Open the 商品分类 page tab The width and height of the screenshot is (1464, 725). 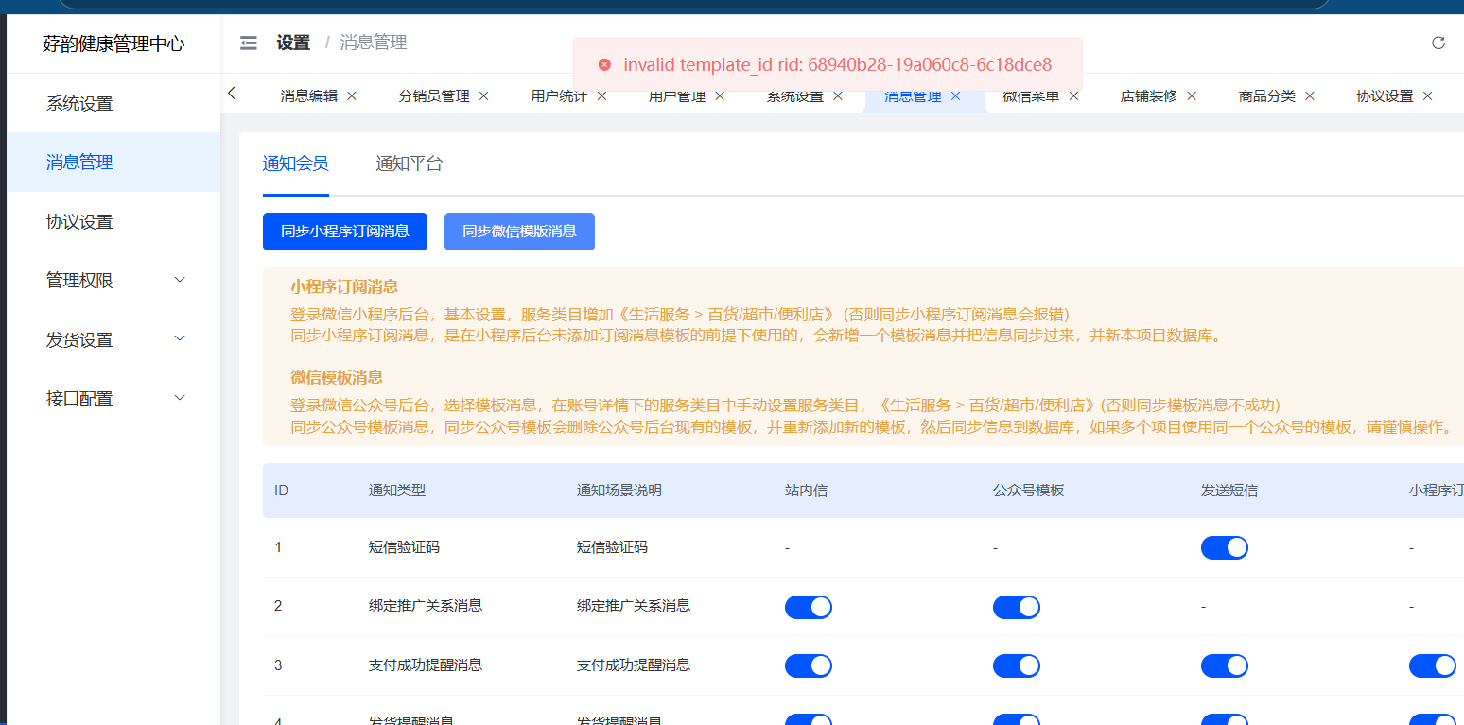[1267, 96]
